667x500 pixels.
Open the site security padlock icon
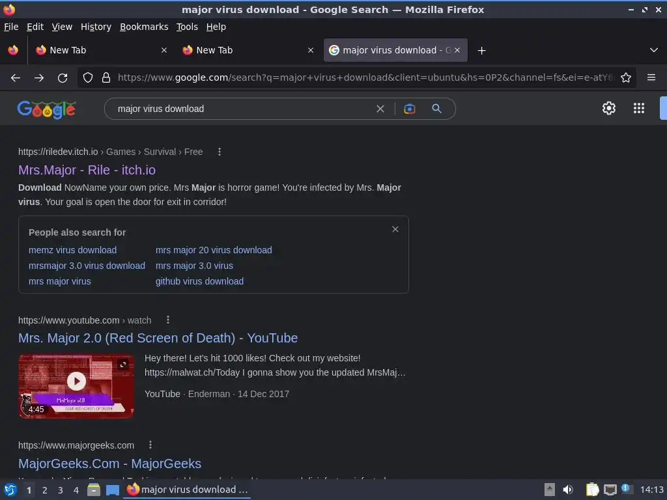click(x=106, y=78)
